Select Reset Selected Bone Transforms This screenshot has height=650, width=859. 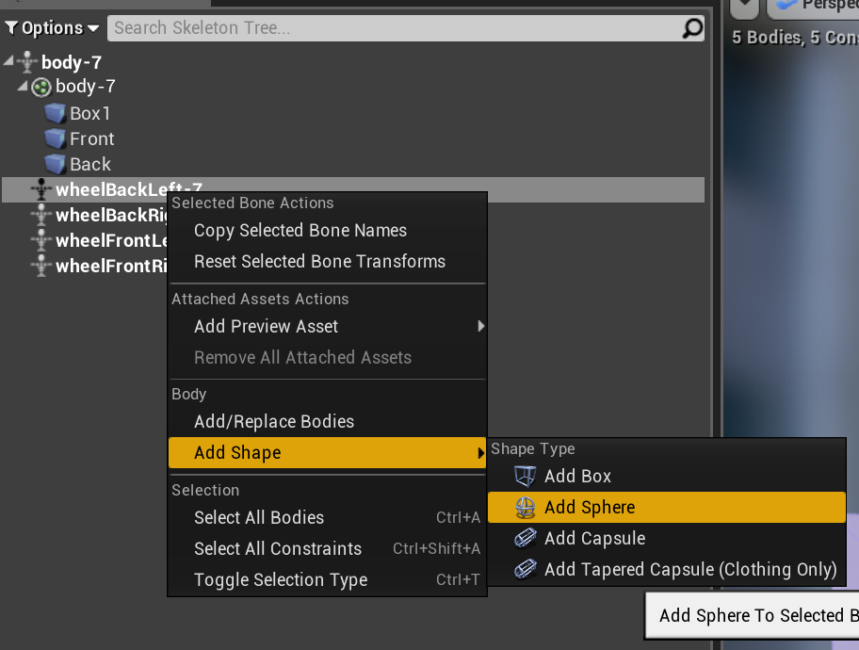pyautogui.click(x=319, y=262)
